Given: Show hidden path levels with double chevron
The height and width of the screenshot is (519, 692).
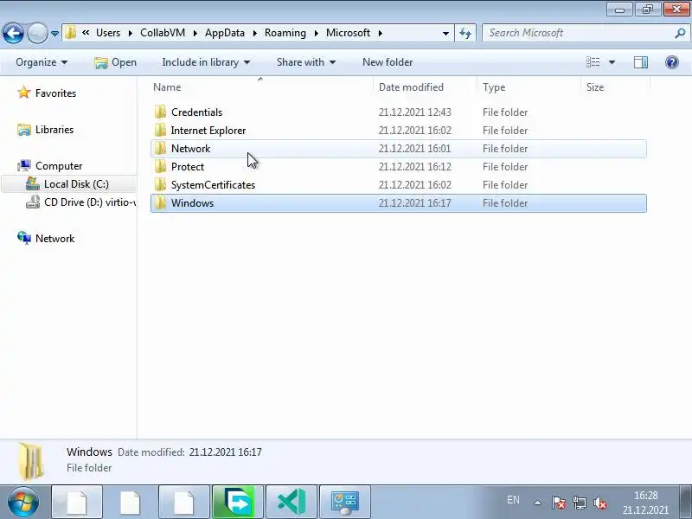Looking at the screenshot, I should tap(86, 33).
